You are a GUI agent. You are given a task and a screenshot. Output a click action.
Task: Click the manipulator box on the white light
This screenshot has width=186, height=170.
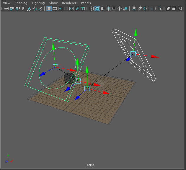133,54
